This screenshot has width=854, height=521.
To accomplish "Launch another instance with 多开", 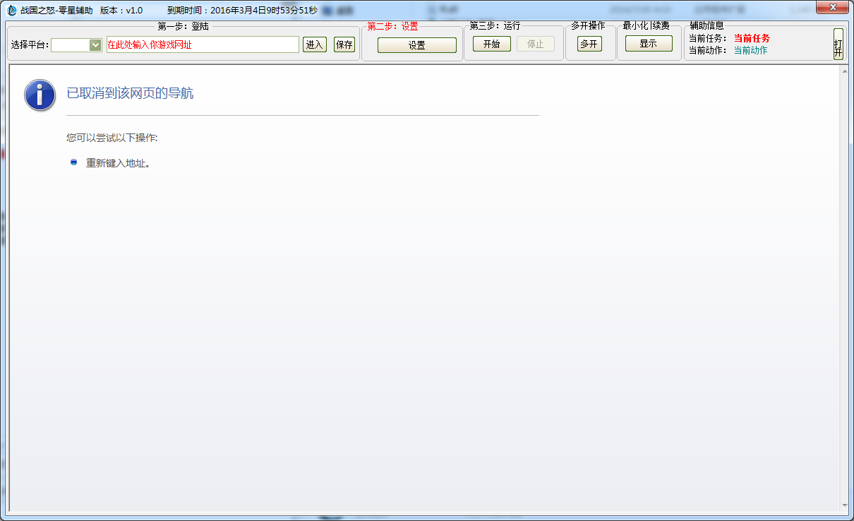I will coord(589,44).
